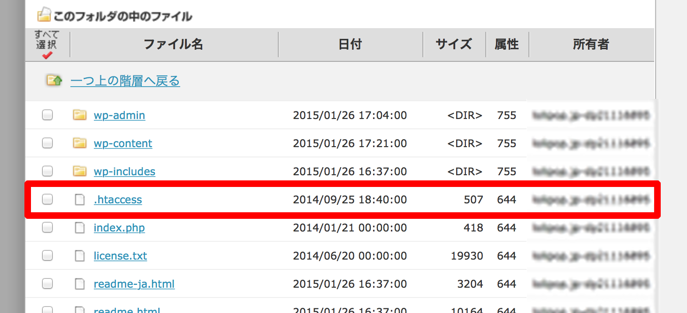Tick the checkbox for wp-admin
This screenshot has width=687, height=313.
(x=47, y=115)
